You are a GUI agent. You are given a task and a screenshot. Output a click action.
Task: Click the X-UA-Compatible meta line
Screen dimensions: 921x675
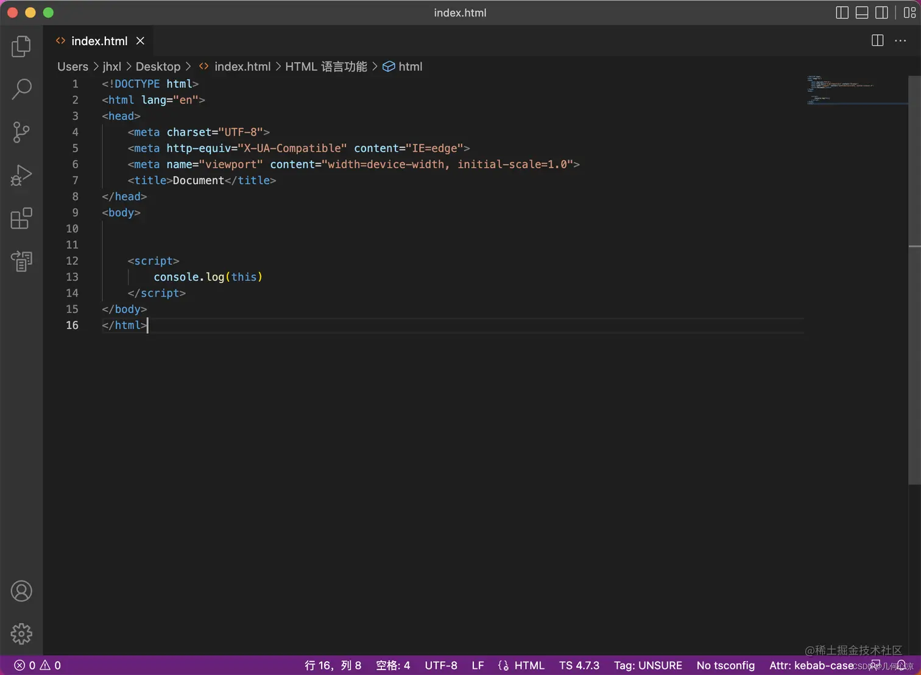[x=298, y=148]
